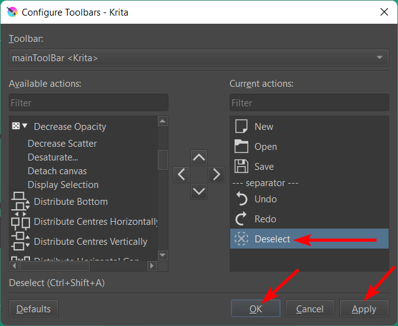Select Distribute Centres Vertically entry text
Screen dimensions: 398x326
click(90, 242)
